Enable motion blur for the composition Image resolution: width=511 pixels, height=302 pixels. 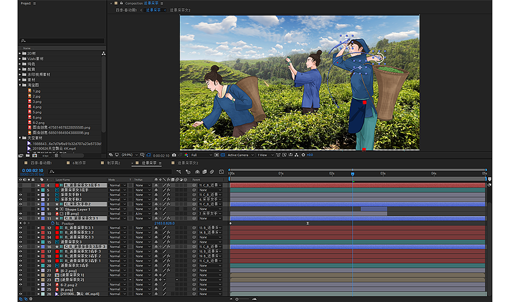point(212,172)
